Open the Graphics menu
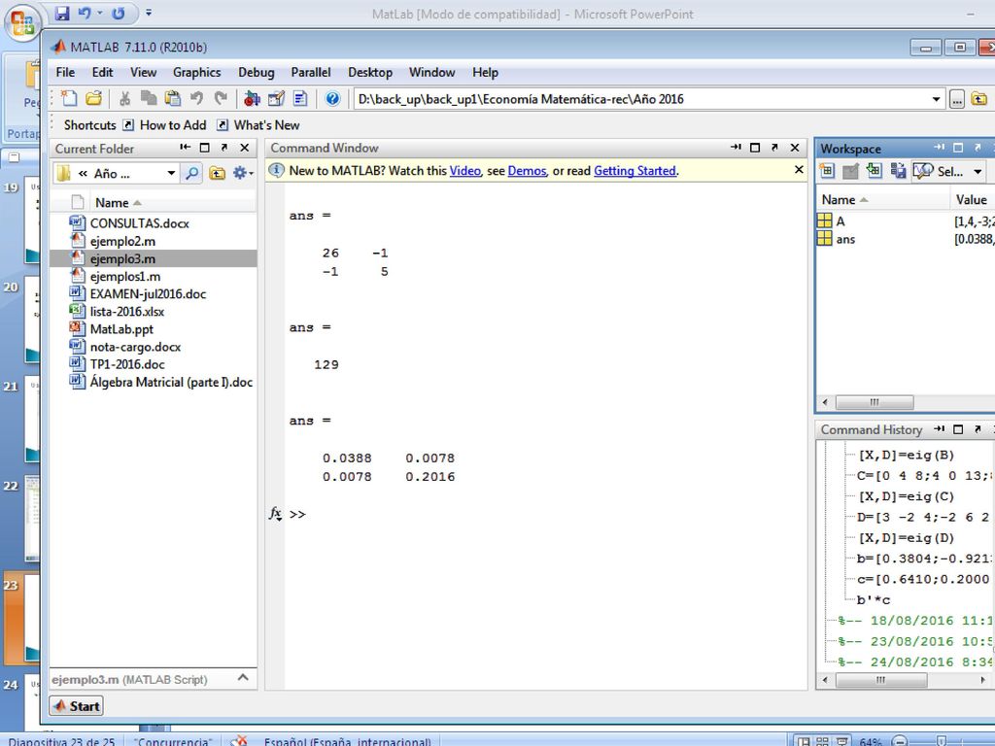This screenshot has width=995, height=746. (x=196, y=72)
